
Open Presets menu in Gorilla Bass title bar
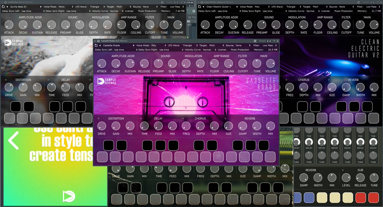(x=170, y=2)
